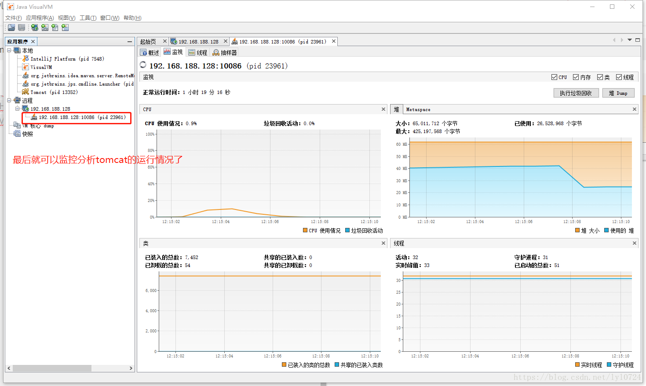Collapse the 192.168.188.128 host node

coord(17,109)
